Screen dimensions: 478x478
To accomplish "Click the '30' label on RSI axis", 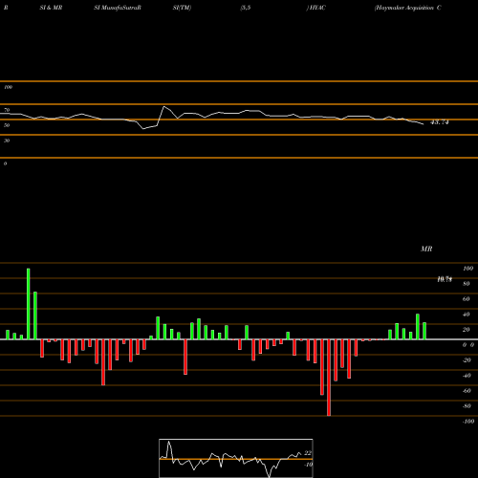I will 7,141.
